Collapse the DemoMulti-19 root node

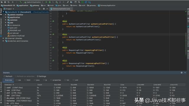3,12
